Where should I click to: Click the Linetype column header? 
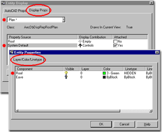tap(134, 69)
